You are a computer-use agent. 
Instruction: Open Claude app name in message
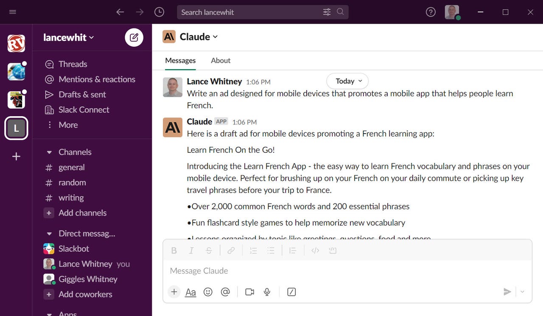click(x=199, y=121)
